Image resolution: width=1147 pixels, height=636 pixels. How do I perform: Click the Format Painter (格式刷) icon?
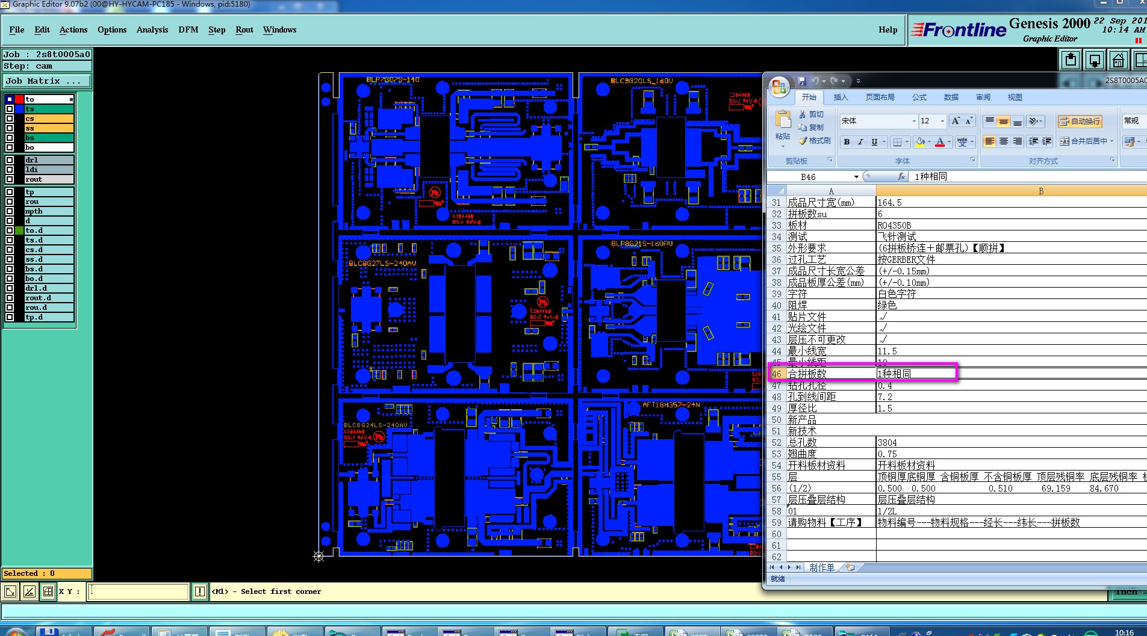click(x=802, y=141)
